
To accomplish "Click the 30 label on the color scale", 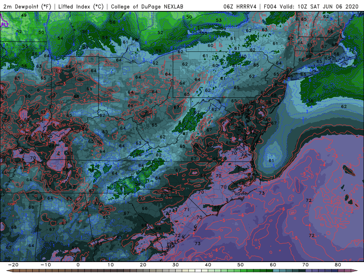I will point(176,265).
